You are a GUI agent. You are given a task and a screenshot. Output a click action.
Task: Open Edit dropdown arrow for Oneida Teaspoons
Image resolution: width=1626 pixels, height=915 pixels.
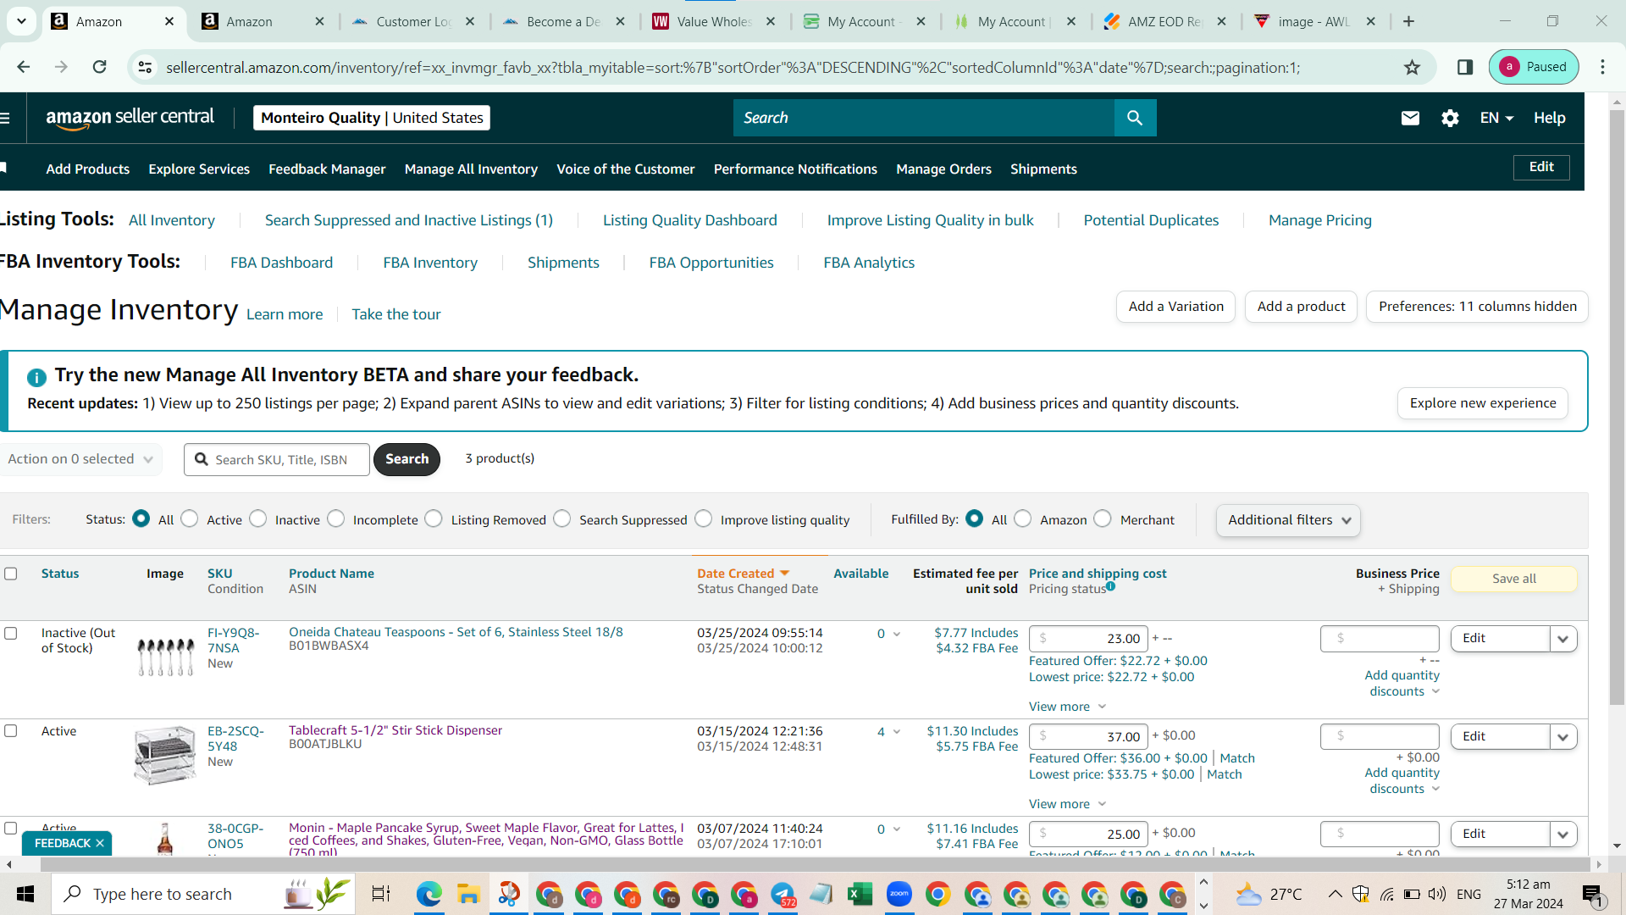pyautogui.click(x=1563, y=639)
